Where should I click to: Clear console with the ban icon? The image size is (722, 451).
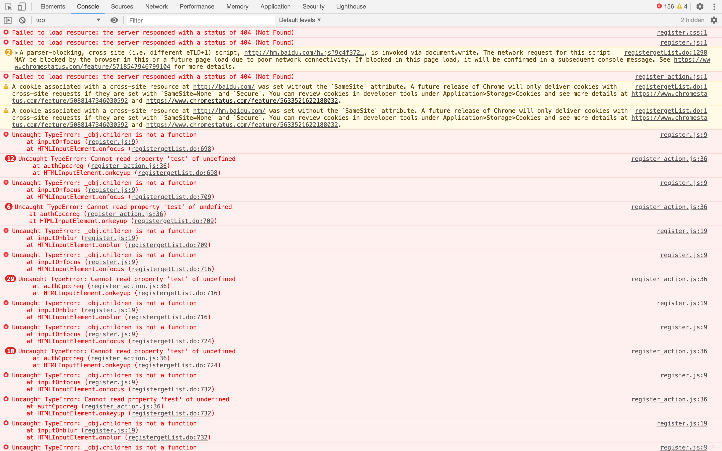pyautogui.click(x=22, y=20)
